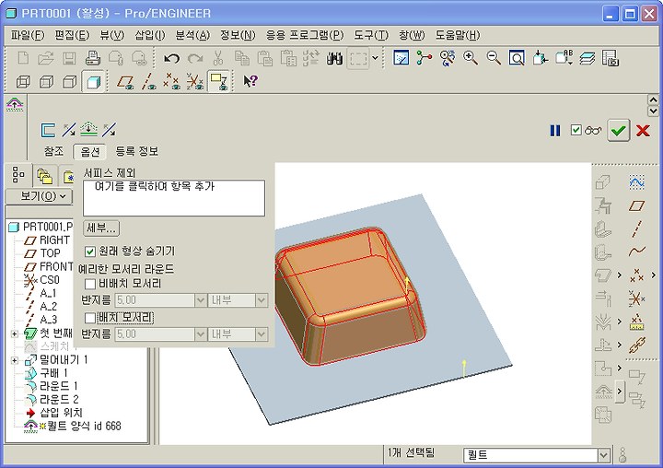Click dashboard scroll up arrow

pyautogui.click(x=653, y=99)
